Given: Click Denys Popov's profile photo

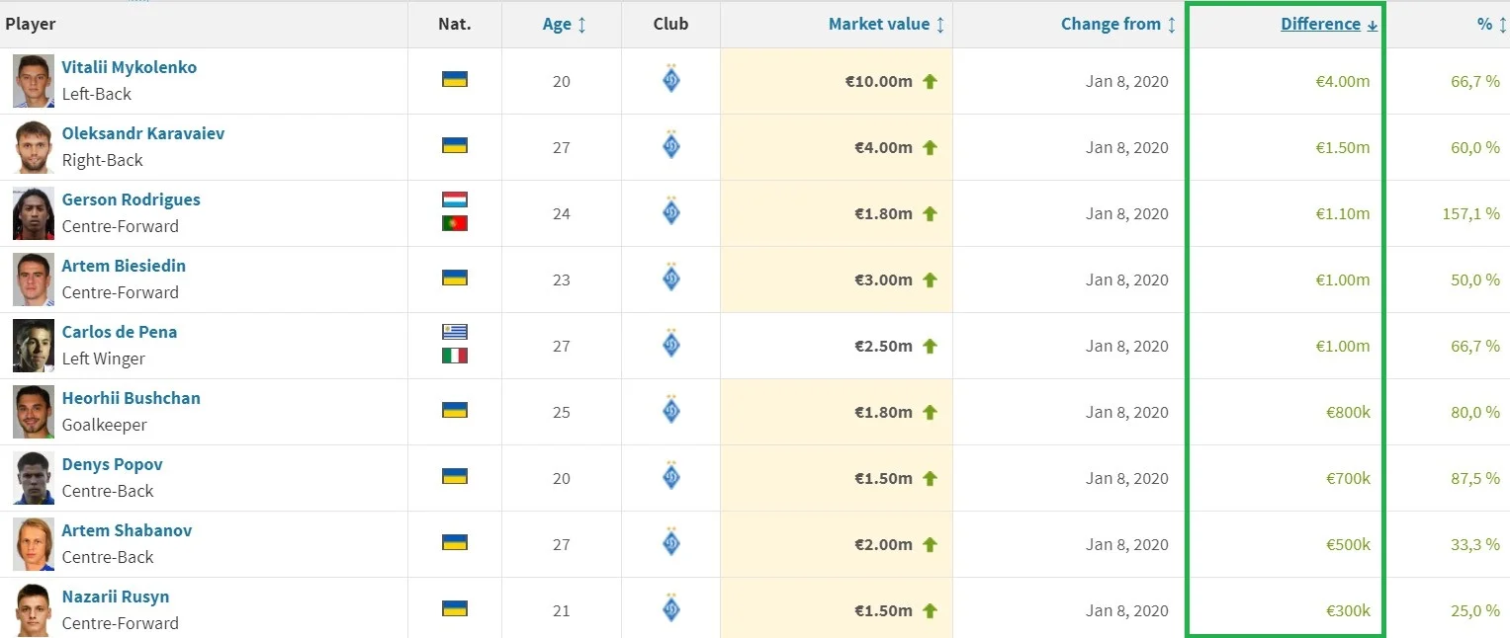Looking at the screenshot, I should tap(34, 478).
